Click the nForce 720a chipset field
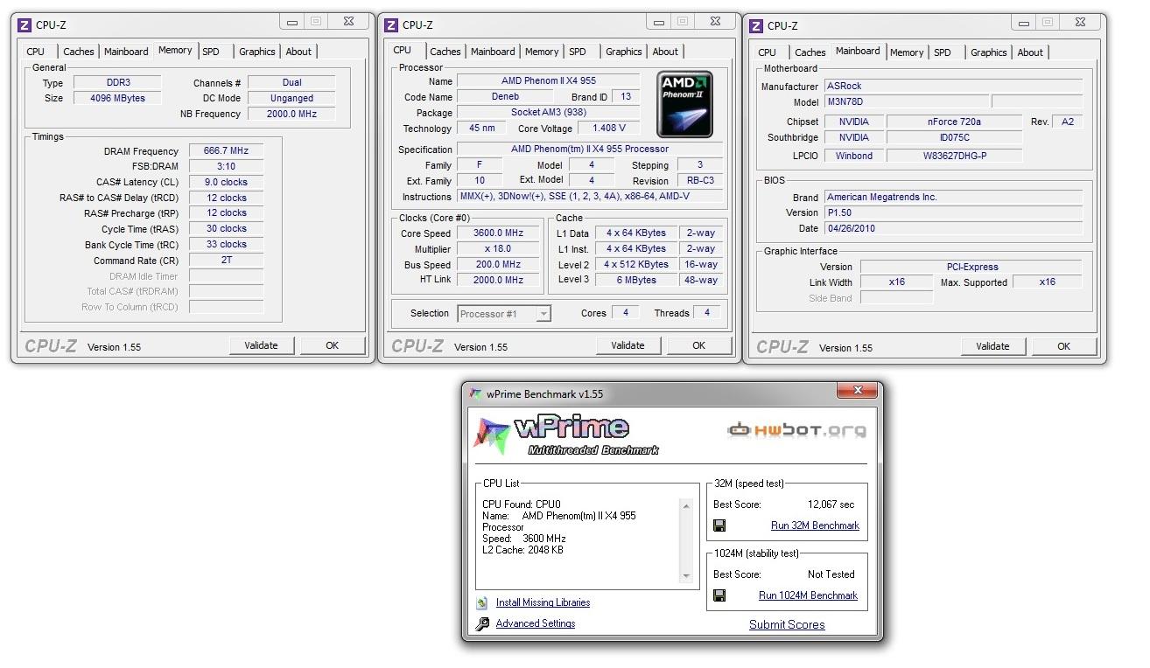The image size is (1150, 668). pos(954,122)
